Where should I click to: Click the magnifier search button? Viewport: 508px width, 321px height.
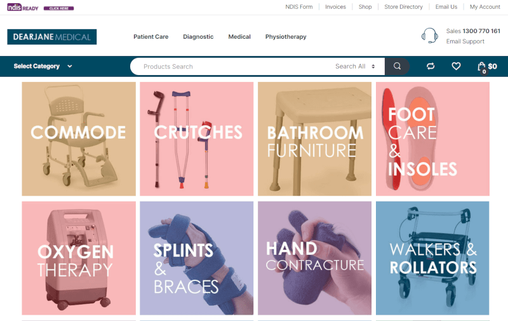398,66
